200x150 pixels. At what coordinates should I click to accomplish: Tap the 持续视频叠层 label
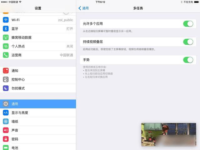93,42
